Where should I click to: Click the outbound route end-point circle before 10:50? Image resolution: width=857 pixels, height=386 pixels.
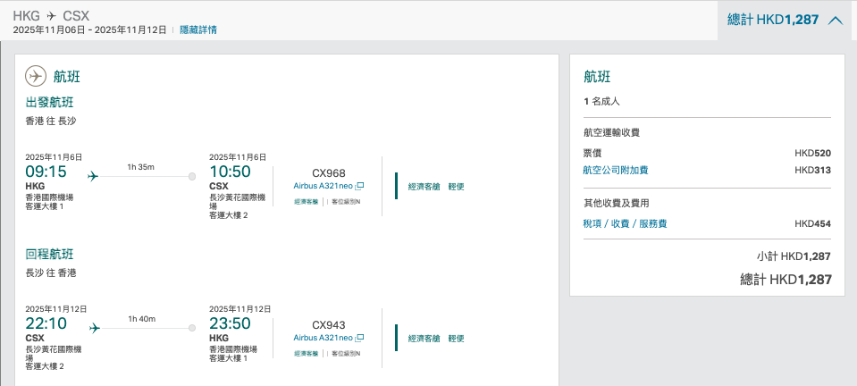click(x=192, y=177)
